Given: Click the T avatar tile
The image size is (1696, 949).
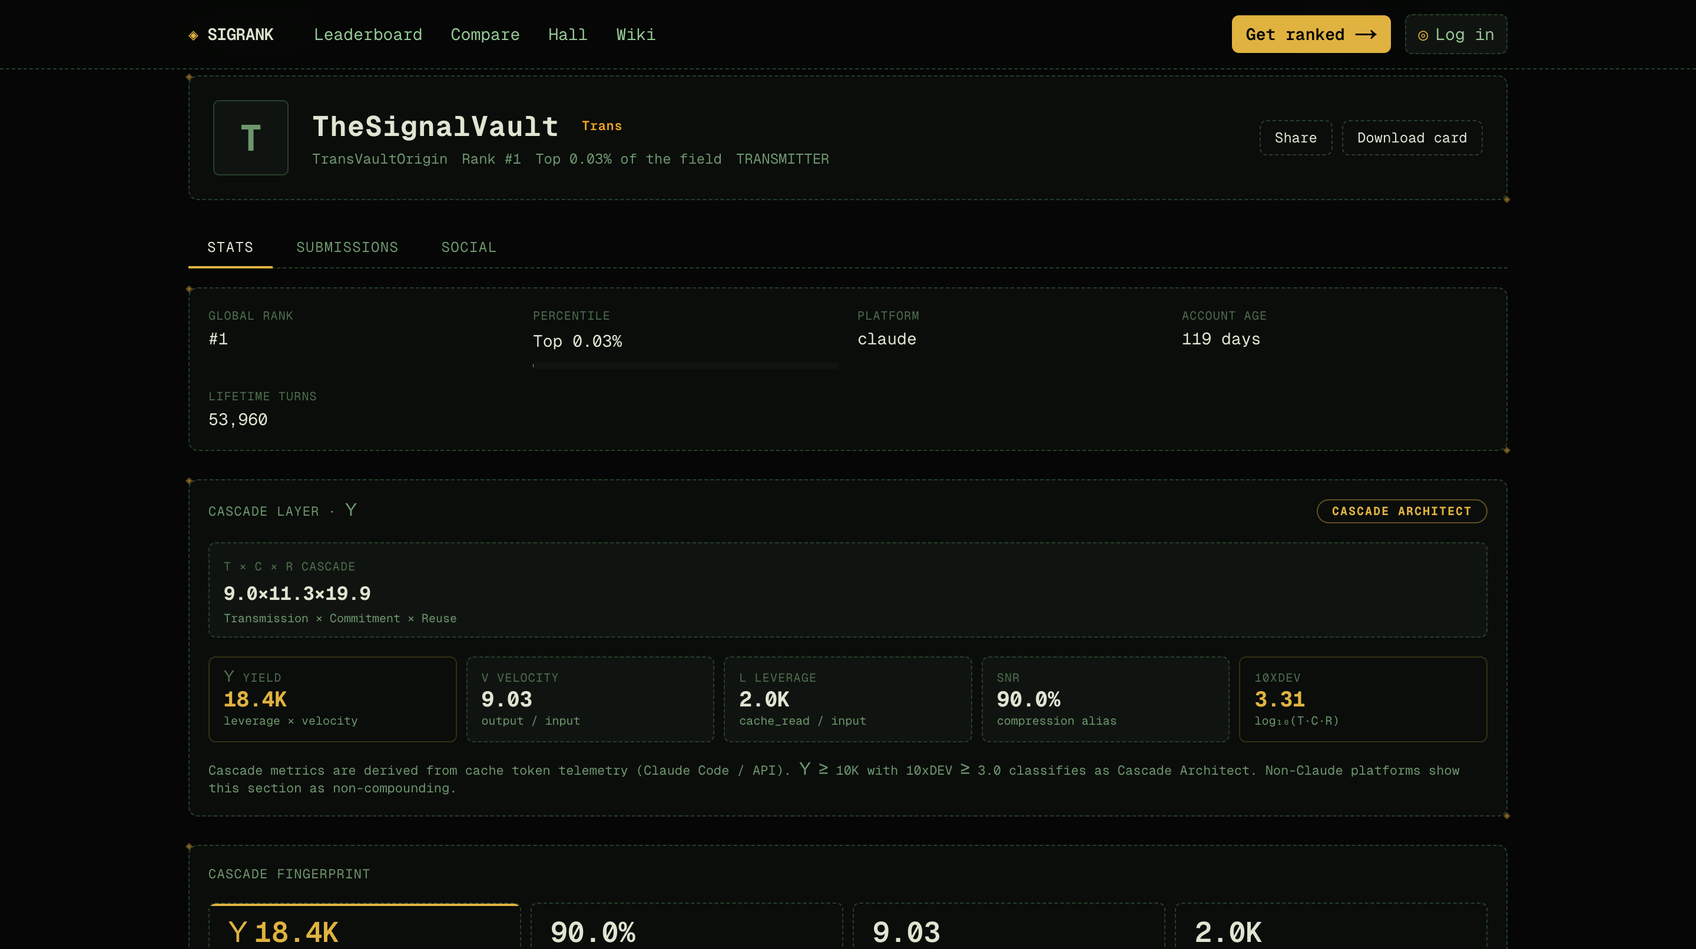Looking at the screenshot, I should (250, 138).
